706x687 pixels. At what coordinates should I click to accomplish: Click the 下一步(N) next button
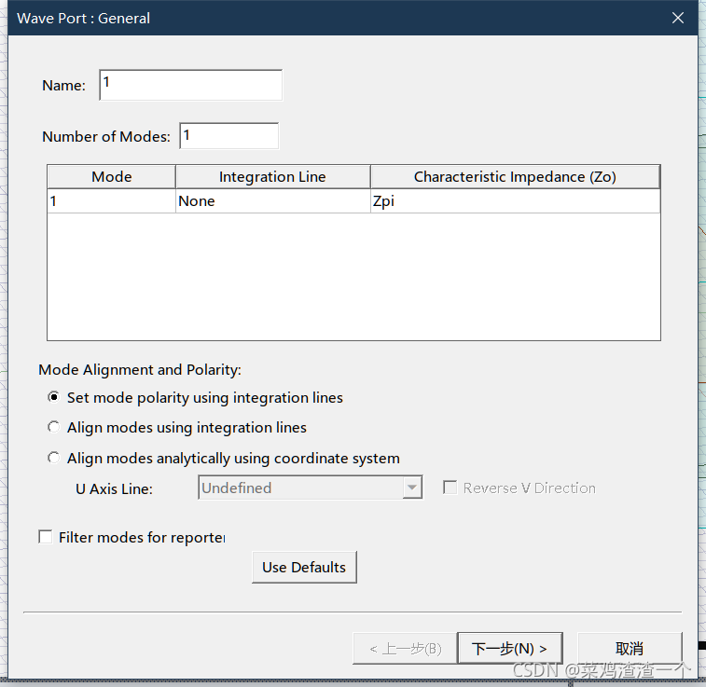510,648
